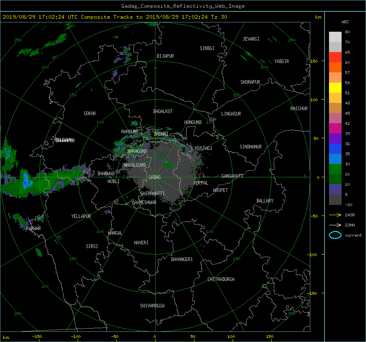This screenshot has width=366, height=342.
Task: Click the UTC Composite Tracks timestamp header
Action: [x=115, y=17]
